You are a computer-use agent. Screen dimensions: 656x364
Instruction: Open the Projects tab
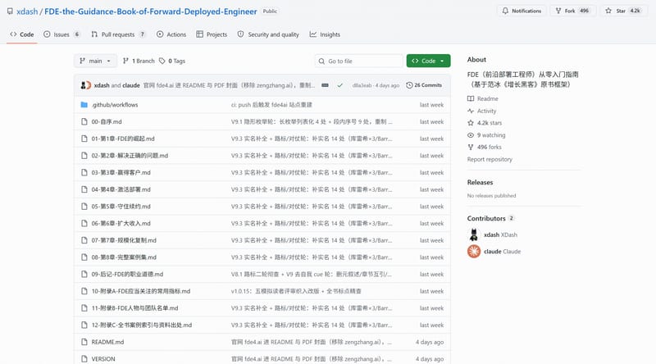(212, 34)
